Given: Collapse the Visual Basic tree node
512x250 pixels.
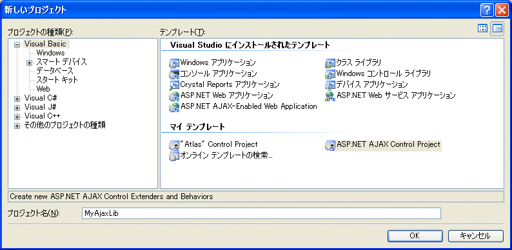Looking at the screenshot, I should pyautogui.click(x=17, y=44).
